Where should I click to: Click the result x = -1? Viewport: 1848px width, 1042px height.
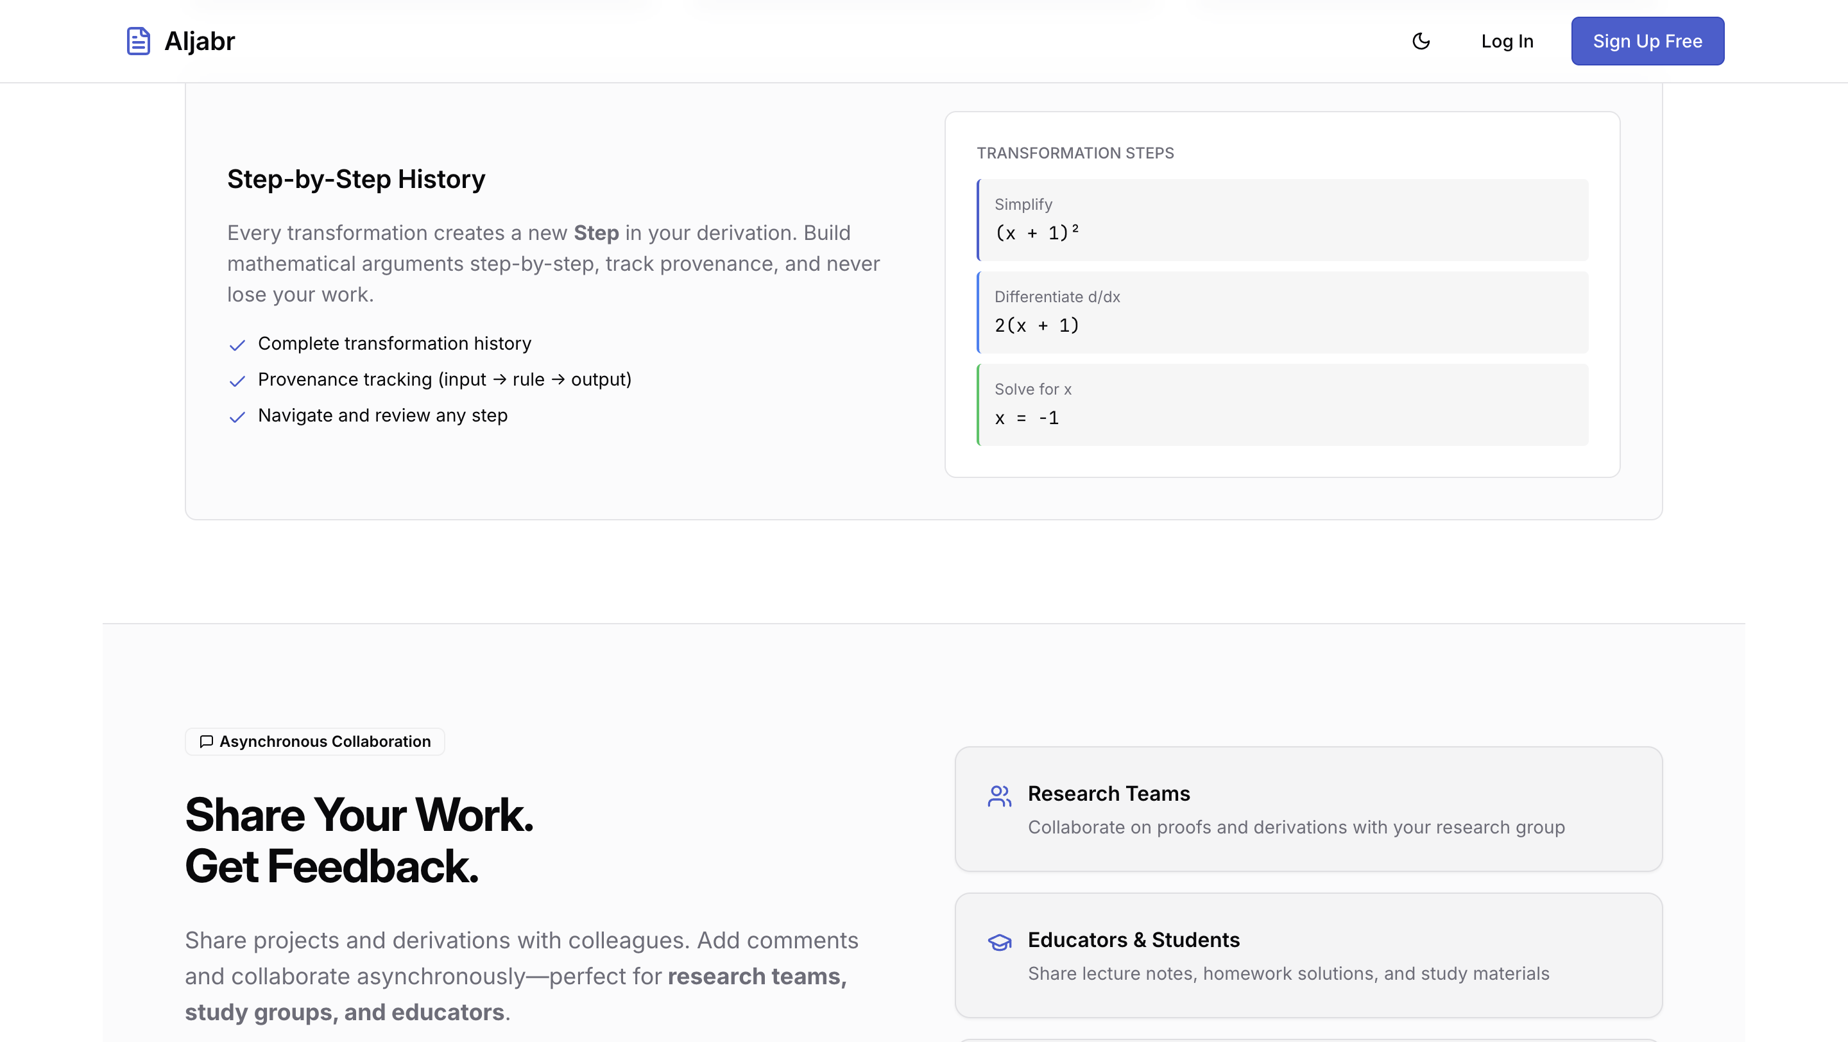[x=1027, y=417]
